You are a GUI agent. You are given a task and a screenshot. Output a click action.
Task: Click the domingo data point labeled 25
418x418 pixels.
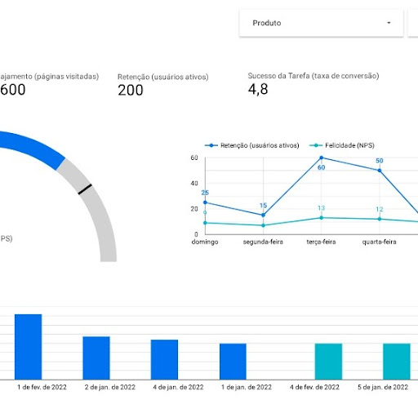pos(205,202)
